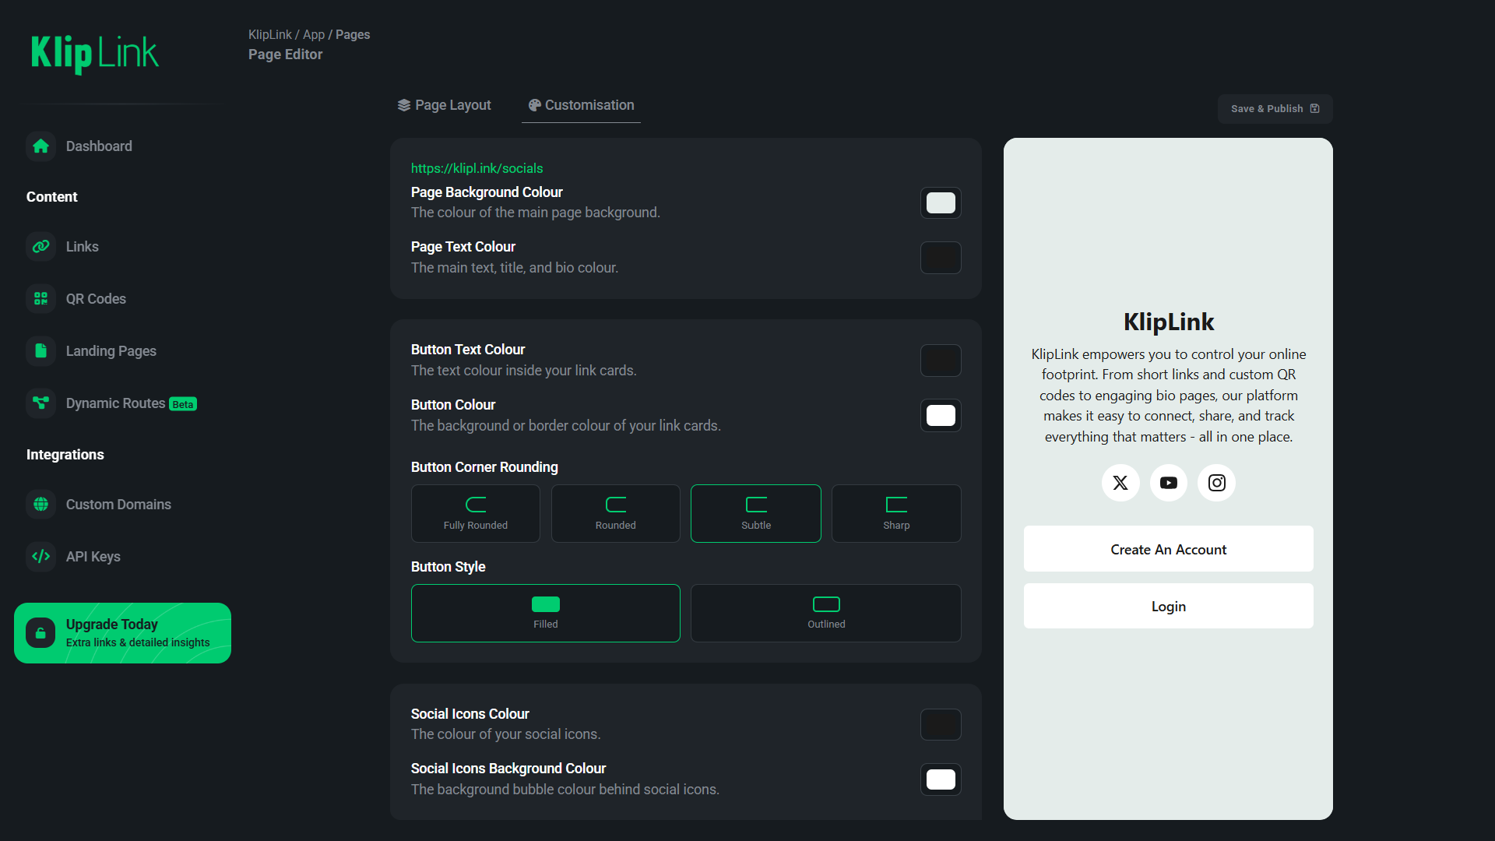This screenshot has width=1495, height=841.
Task: Select Sharp corner option
Action: (x=896, y=514)
